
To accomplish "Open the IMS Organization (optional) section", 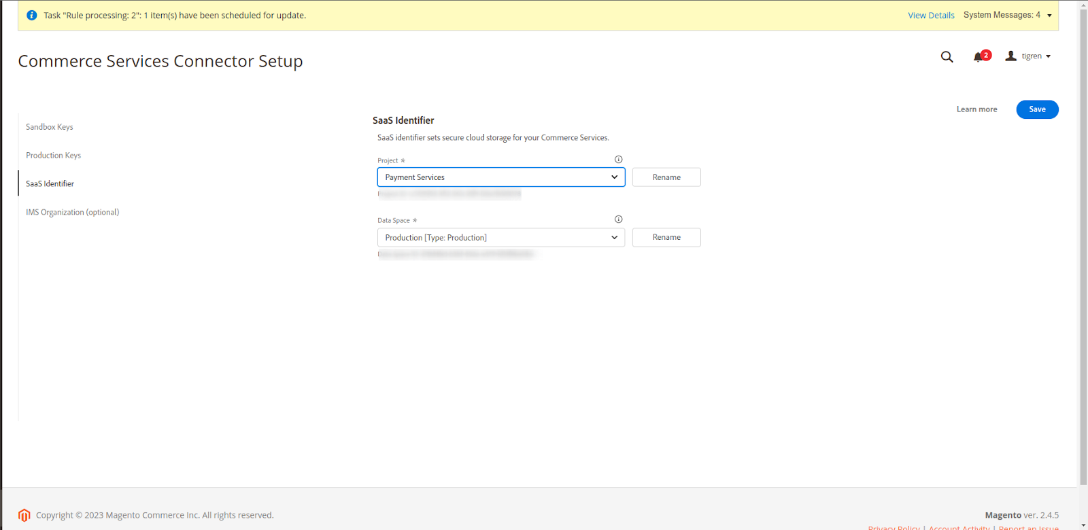I will tap(73, 213).
